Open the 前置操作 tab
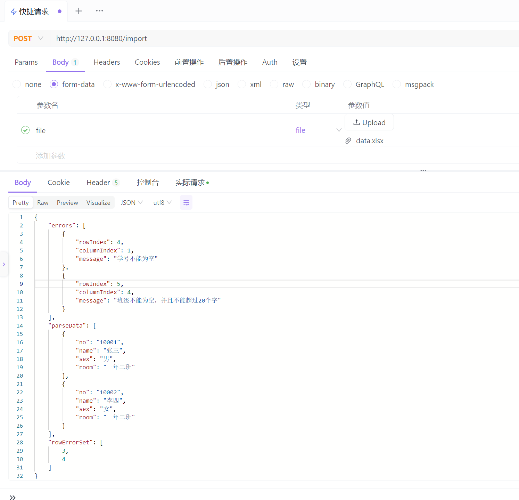The image size is (519, 500). (x=189, y=62)
